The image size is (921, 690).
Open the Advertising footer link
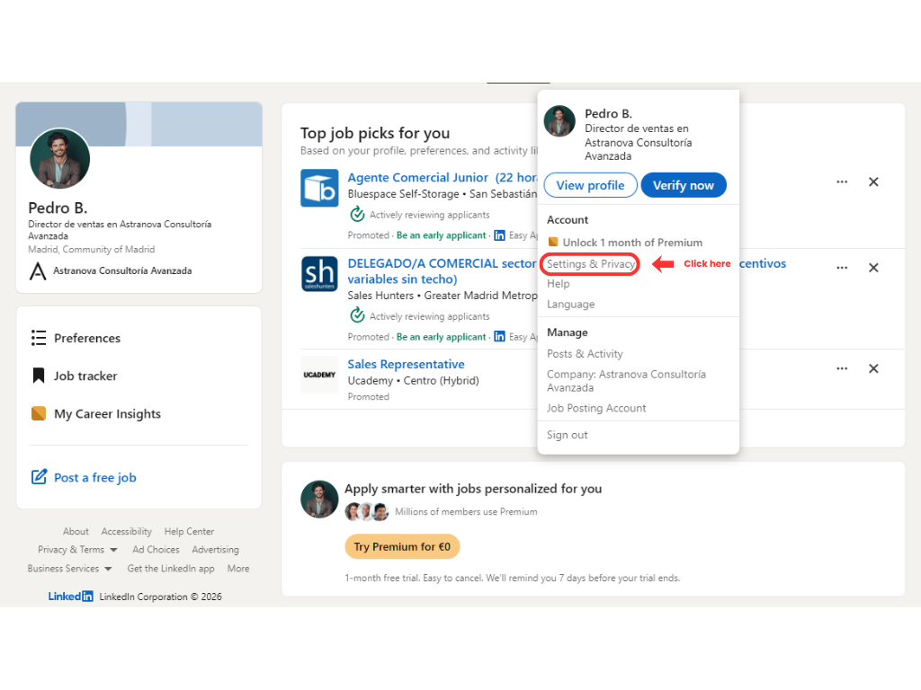[216, 550]
